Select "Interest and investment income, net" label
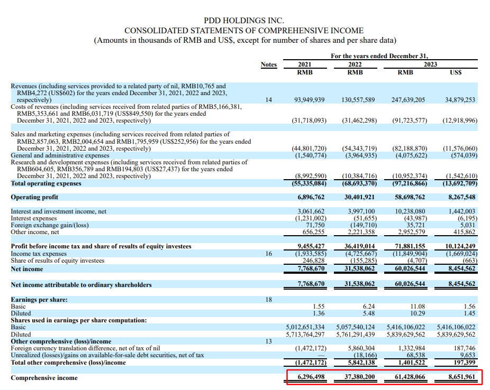Screen dimensions: 490x390 pos(58,211)
